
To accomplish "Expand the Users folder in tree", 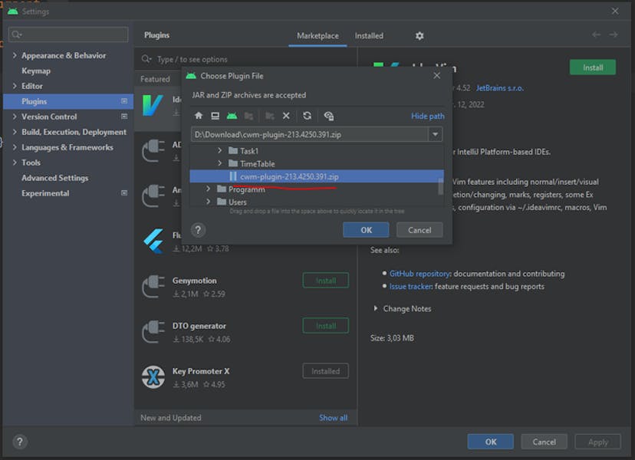I will click(208, 202).
